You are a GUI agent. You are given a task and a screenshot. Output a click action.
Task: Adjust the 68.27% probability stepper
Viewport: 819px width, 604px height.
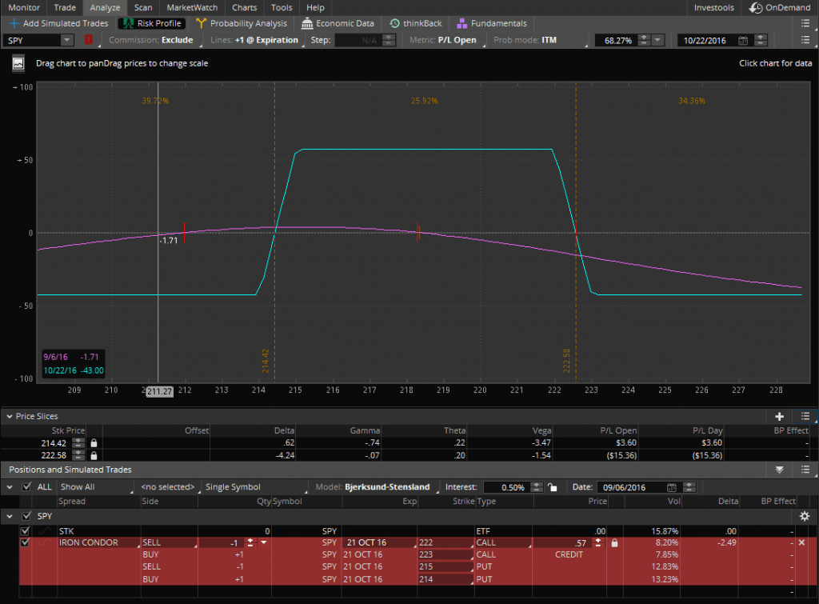coord(645,40)
